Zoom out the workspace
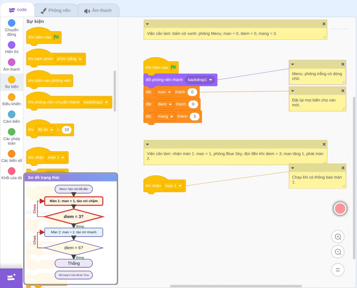 [x=338, y=252]
